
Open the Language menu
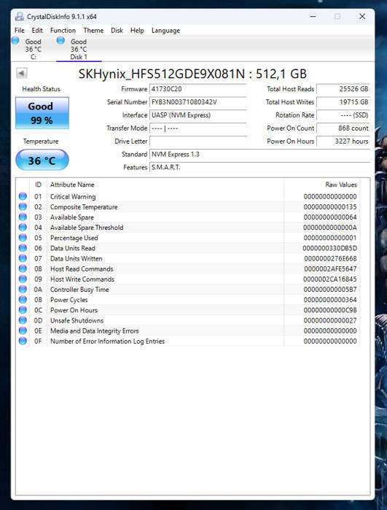165,30
